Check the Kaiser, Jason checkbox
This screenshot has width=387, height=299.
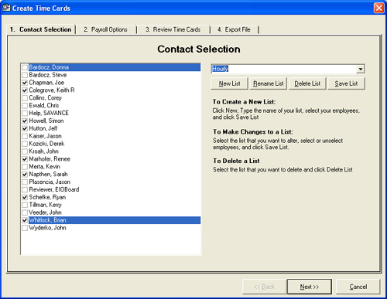[25, 136]
